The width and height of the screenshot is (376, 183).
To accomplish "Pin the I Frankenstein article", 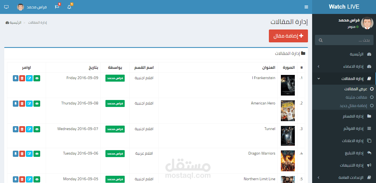I will click(15, 78).
